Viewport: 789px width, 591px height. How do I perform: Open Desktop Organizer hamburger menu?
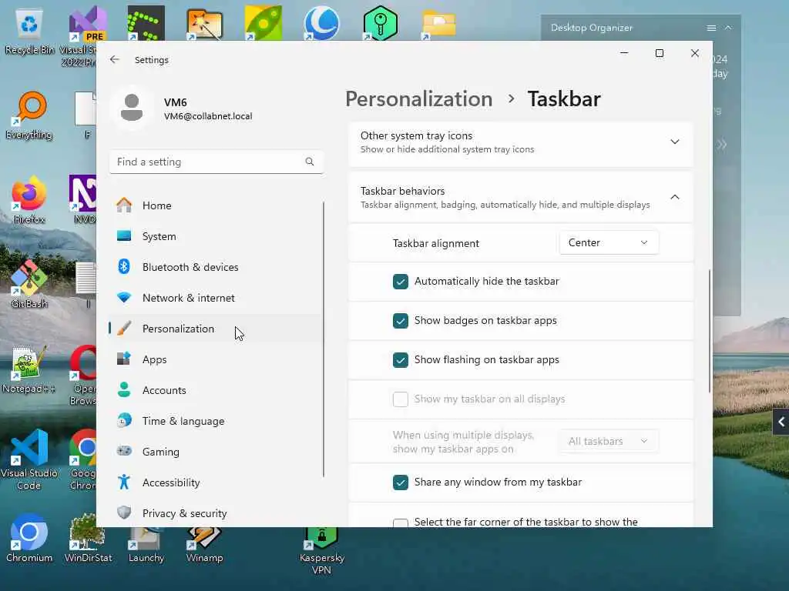pyautogui.click(x=711, y=28)
